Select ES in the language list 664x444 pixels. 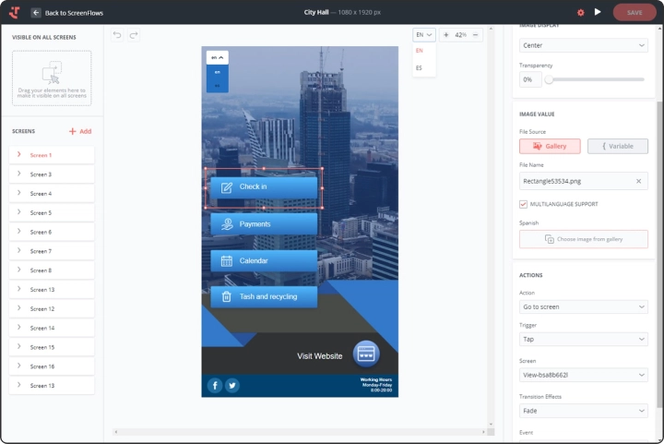(419, 67)
